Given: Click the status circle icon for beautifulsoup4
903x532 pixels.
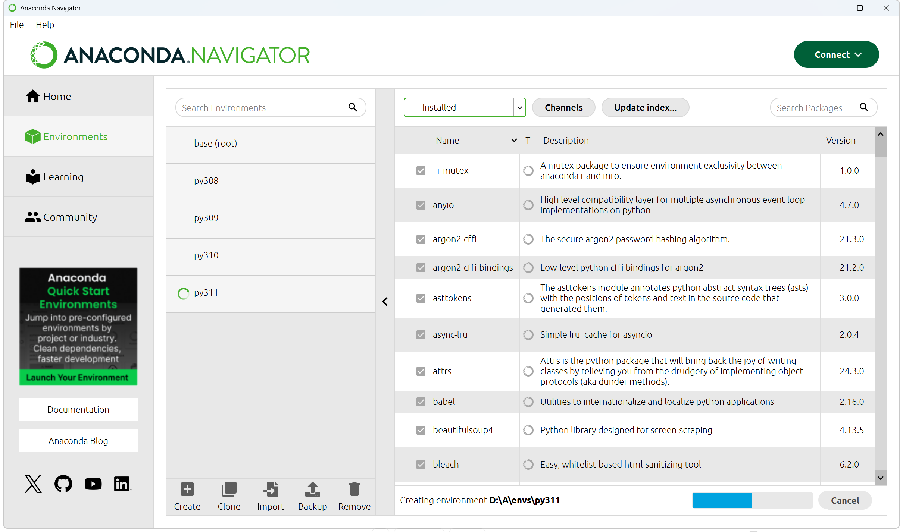Looking at the screenshot, I should pos(528,430).
